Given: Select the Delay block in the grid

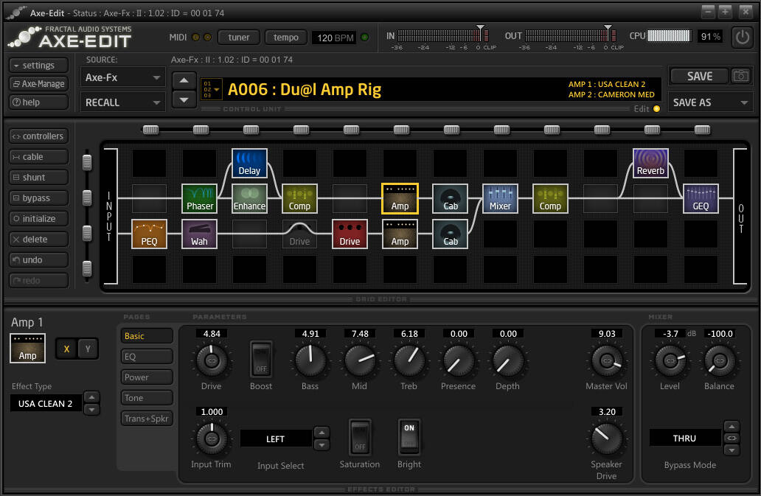Looking at the screenshot, I should pos(249,163).
